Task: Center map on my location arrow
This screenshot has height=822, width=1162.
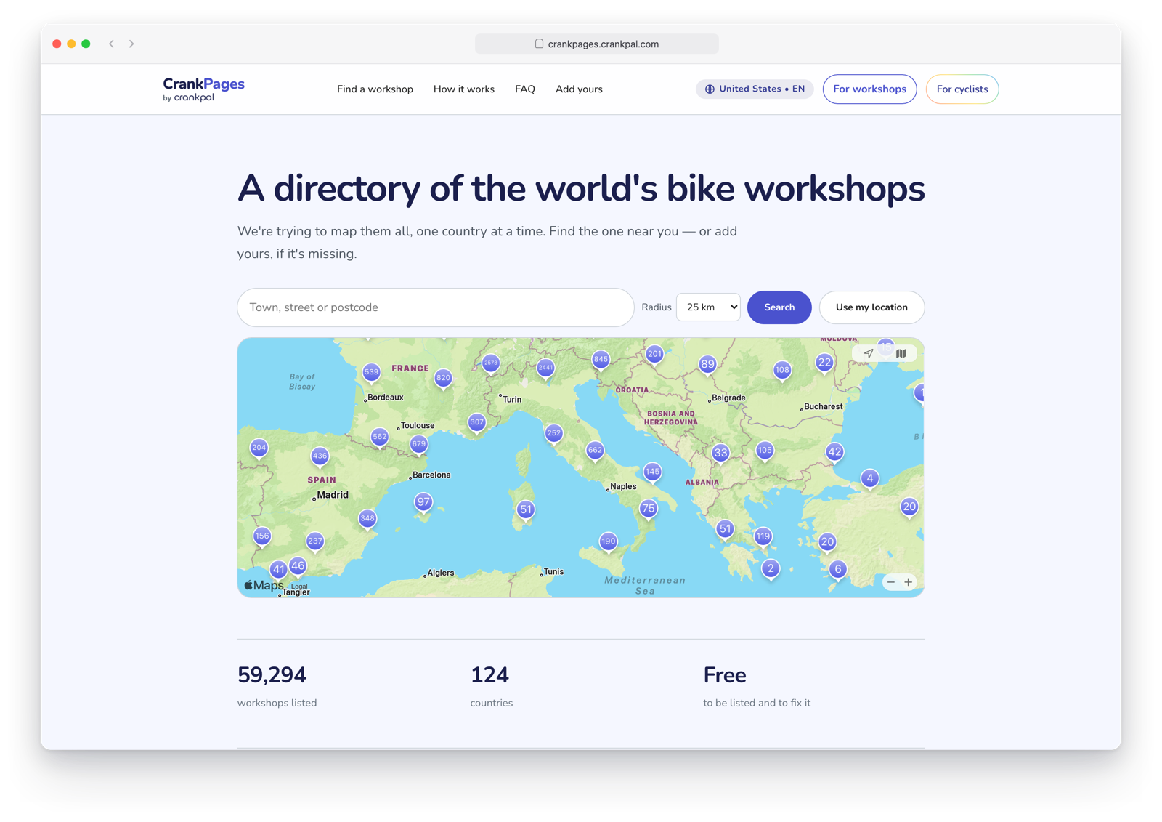Action: click(869, 353)
